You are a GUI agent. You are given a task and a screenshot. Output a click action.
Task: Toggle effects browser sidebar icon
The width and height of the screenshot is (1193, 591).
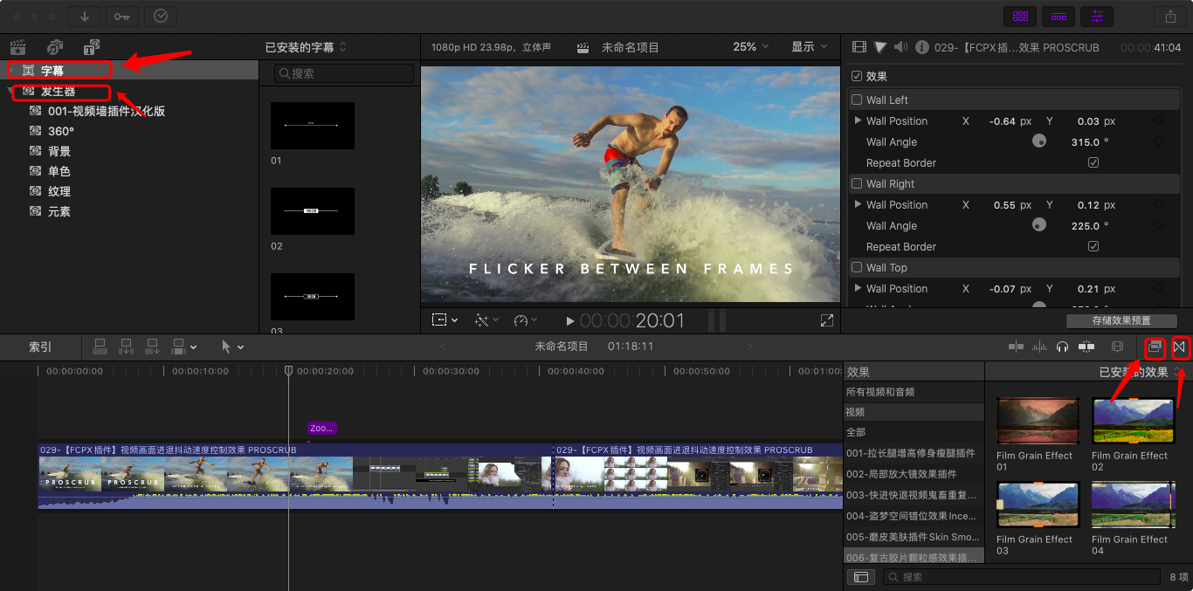[861, 577]
